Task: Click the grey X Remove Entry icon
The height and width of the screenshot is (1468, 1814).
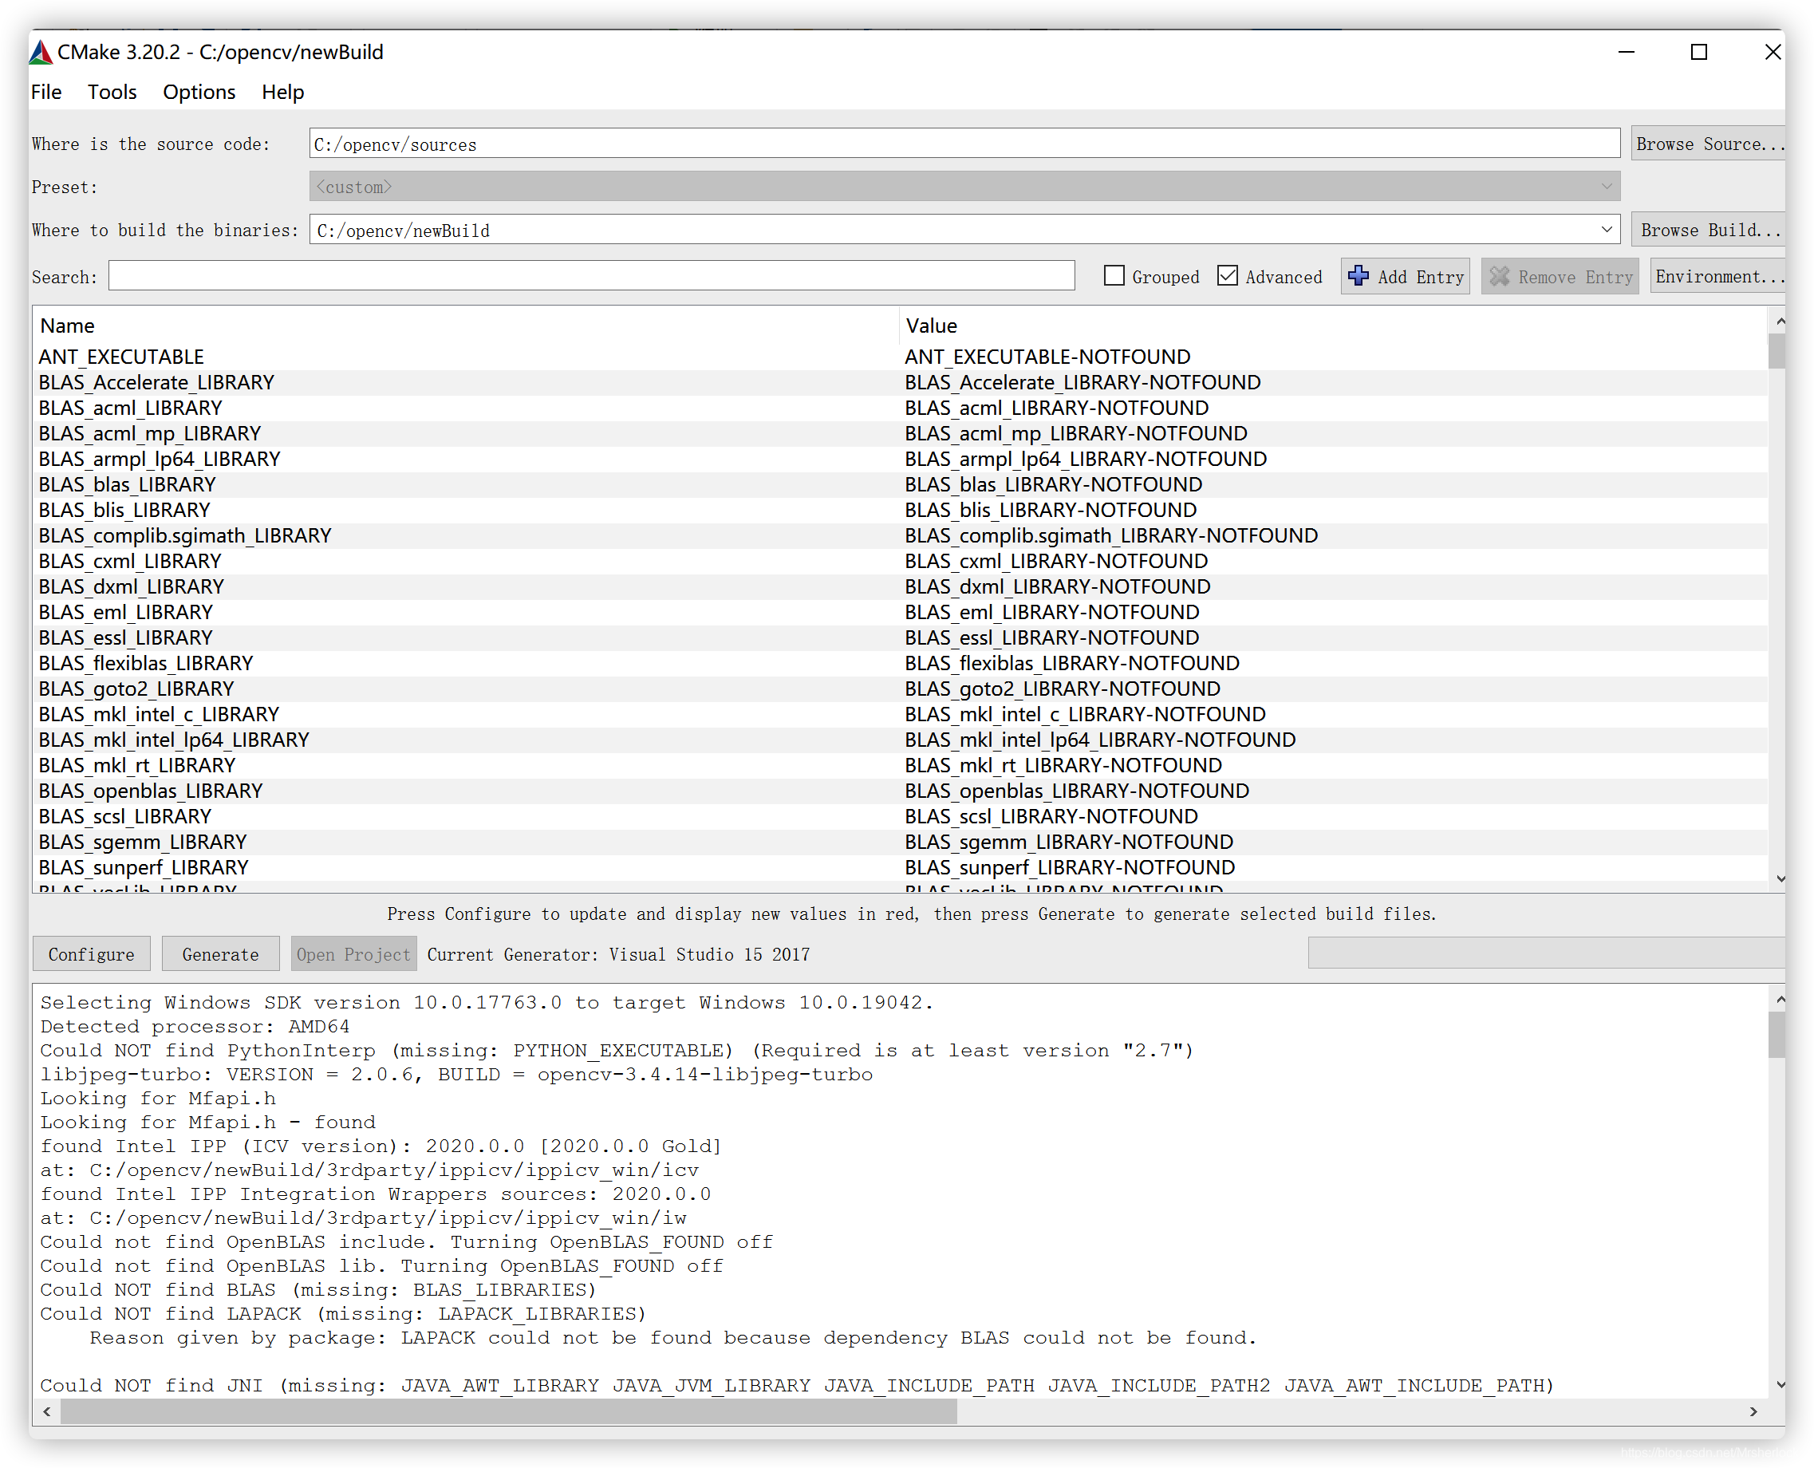Action: [x=1499, y=276]
